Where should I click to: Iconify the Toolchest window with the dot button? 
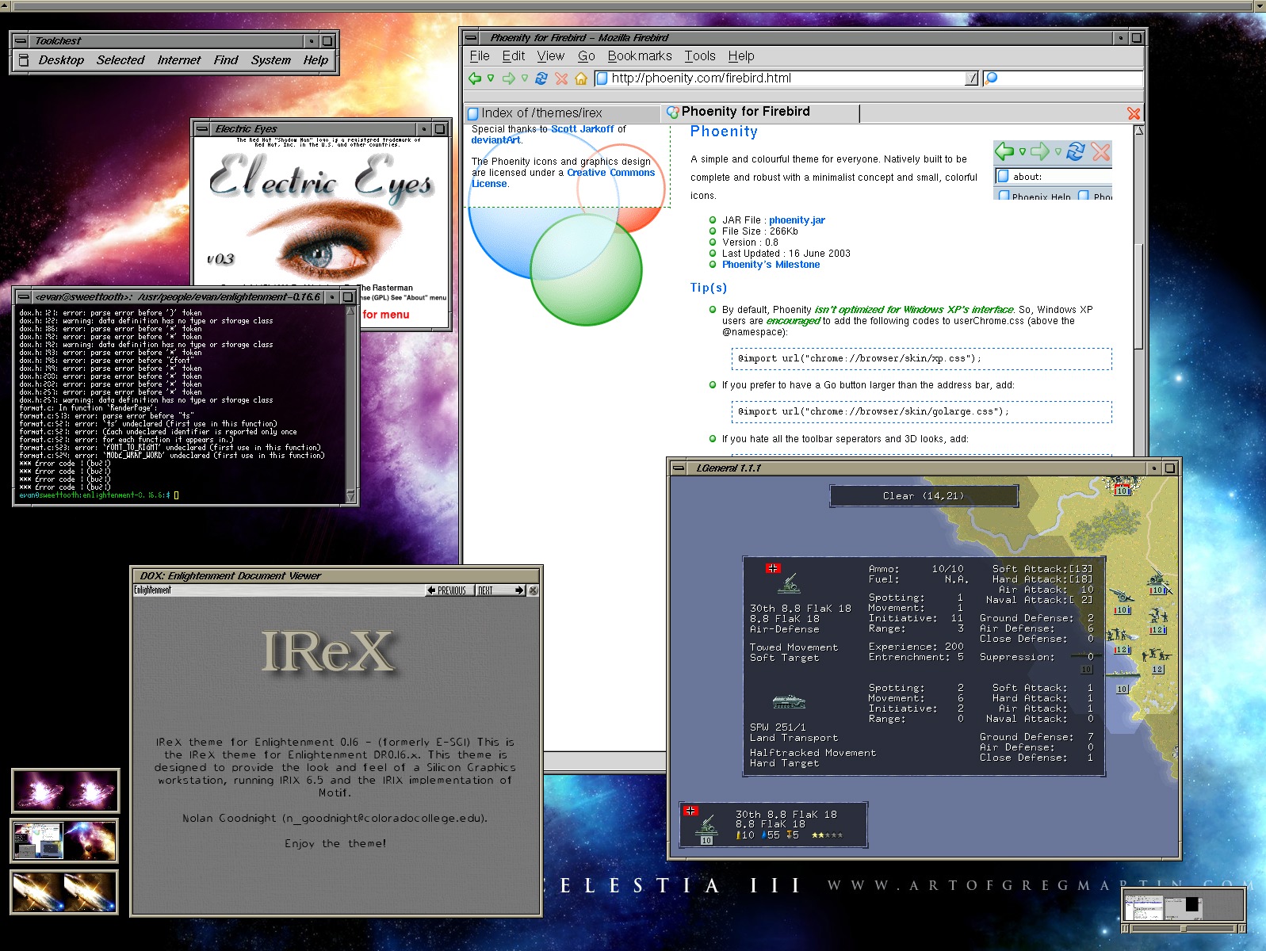(312, 40)
